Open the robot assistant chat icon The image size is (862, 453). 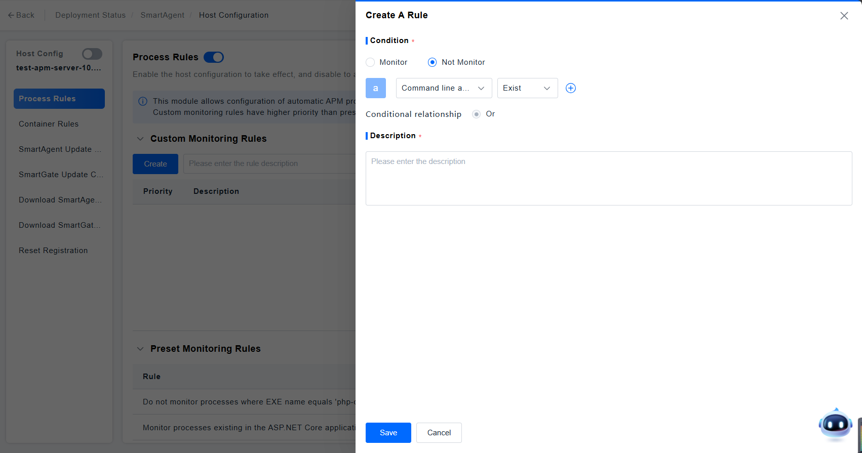(x=835, y=424)
